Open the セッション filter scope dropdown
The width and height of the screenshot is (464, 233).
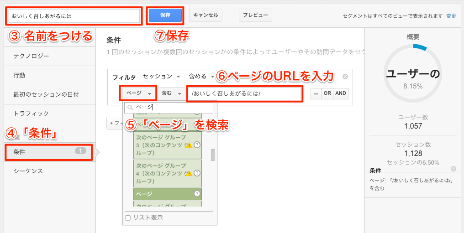click(162, 77)
